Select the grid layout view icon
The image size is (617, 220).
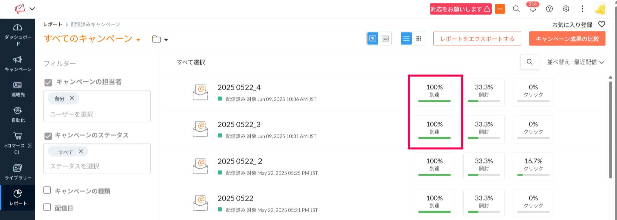tap(419, 39)
